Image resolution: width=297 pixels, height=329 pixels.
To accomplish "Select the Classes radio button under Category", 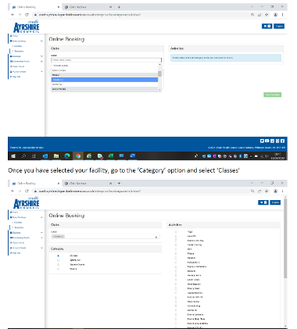I will tap(58, 256).
